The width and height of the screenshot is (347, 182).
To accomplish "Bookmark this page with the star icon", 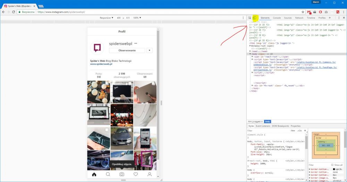I will pyautogui.click(x=303, y=12).
